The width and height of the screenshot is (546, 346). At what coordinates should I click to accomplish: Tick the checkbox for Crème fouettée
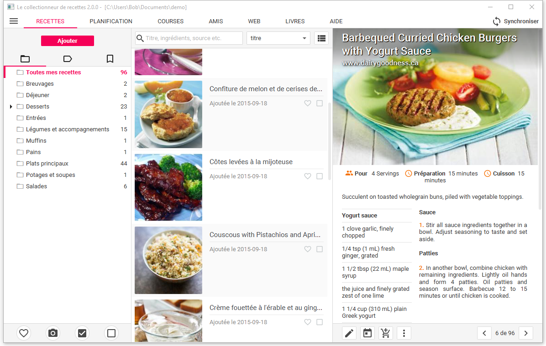[320, 322]
